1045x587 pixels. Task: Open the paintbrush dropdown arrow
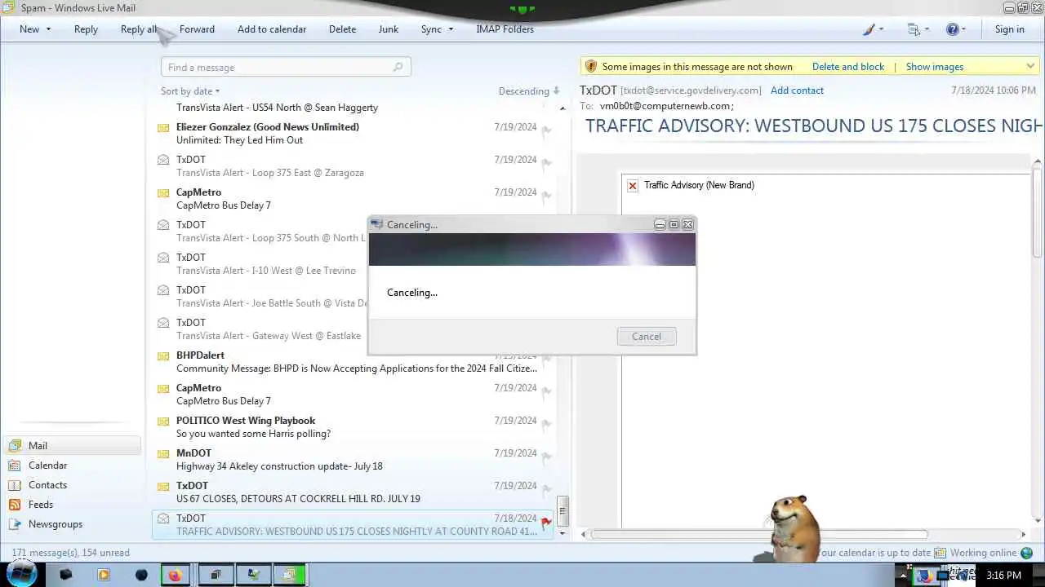pos(881,29)
